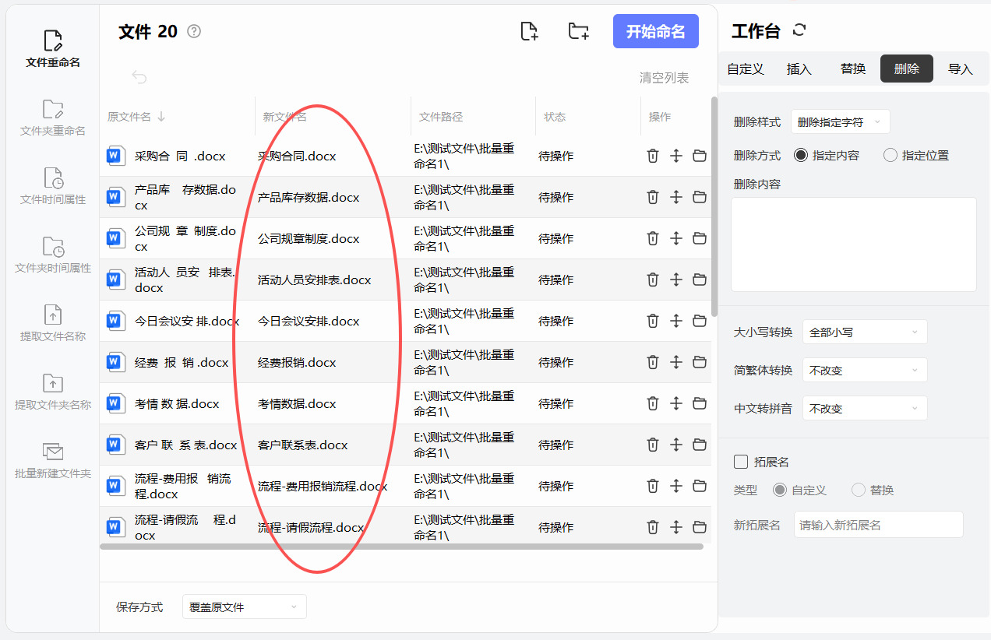Open folder for 经费报销 file row
This screenshot has width=991, height=640.
coord(700,362)
